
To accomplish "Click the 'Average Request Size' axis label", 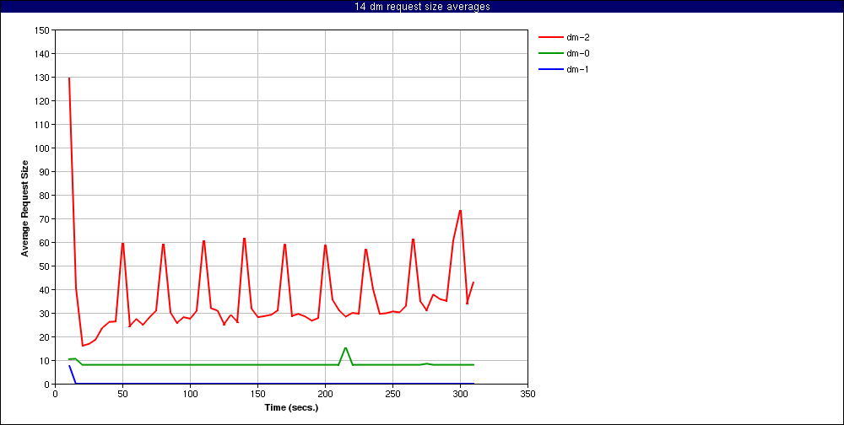I will pos(24,207).
